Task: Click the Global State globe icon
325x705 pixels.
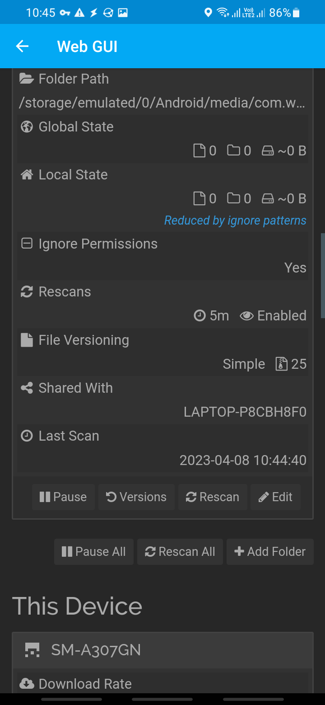Action: pyautogui.click(x=27, y=127)
